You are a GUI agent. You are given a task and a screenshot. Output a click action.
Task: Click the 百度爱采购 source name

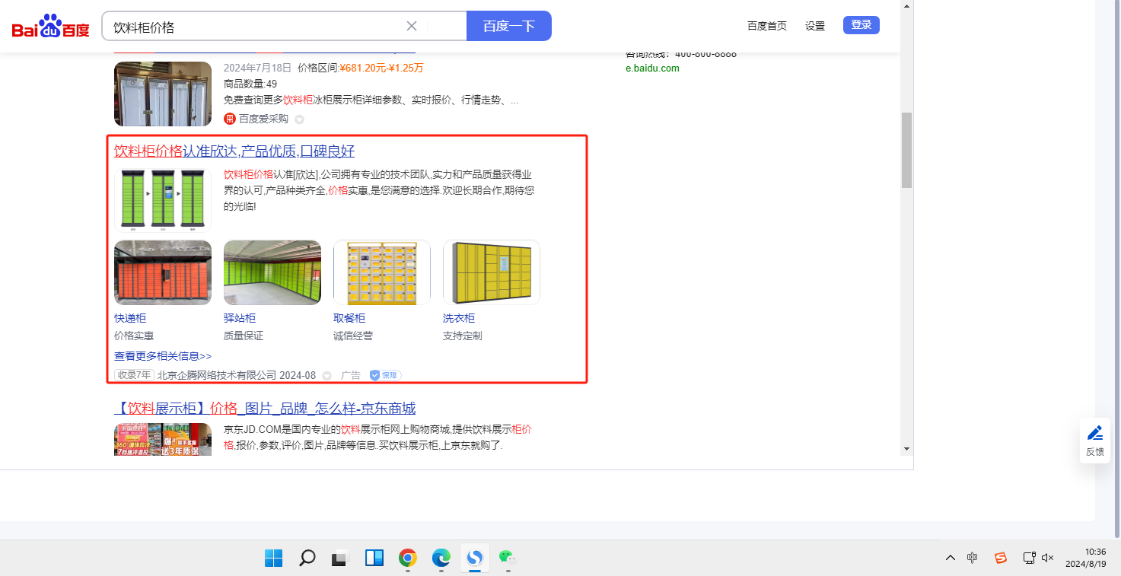(x=263, y=119)
